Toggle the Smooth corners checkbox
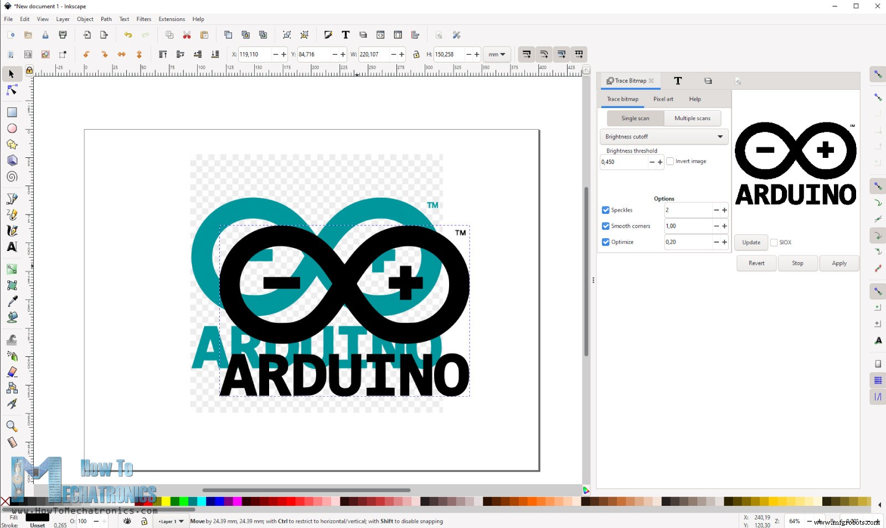This screenshot has height=528, width=886. 605,226
